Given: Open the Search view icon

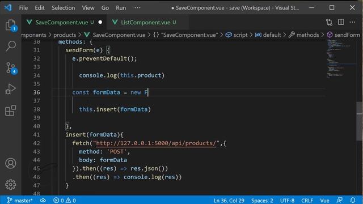Looking at the screenshot, I should (x=11, y=46).
